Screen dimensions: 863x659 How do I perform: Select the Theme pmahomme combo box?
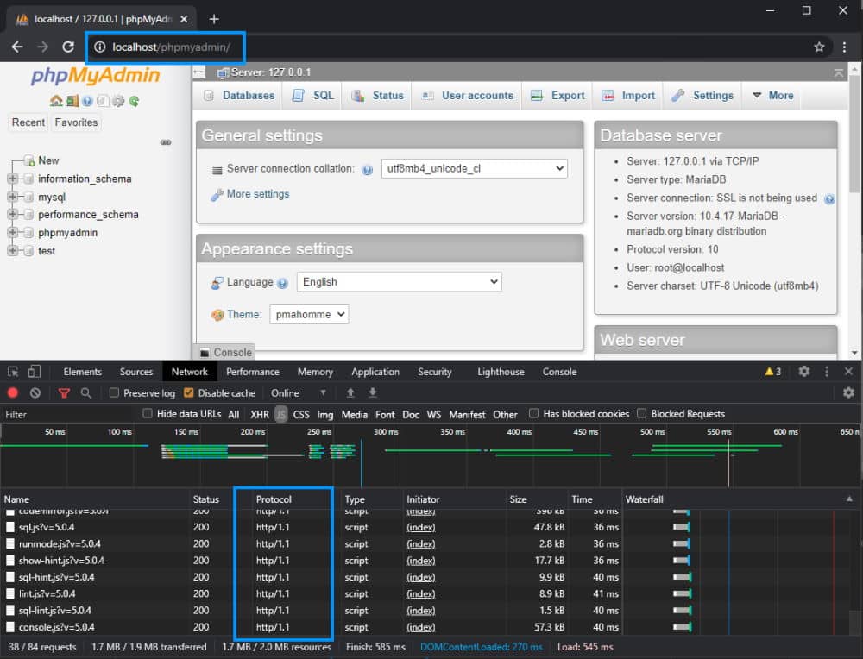click(309, 314)
